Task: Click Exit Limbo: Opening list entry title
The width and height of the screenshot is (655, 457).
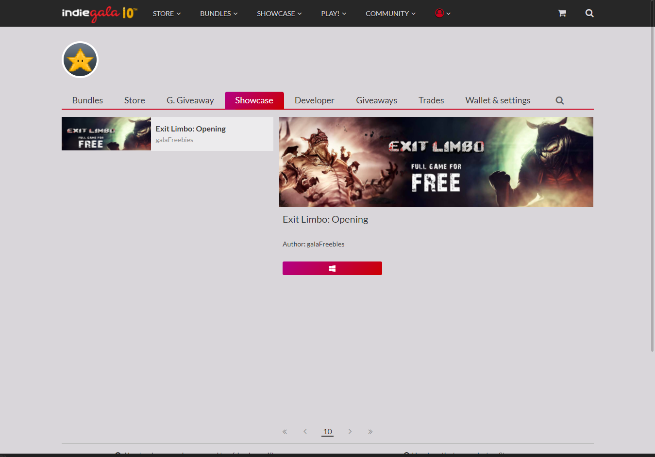Action: (191, 129)
